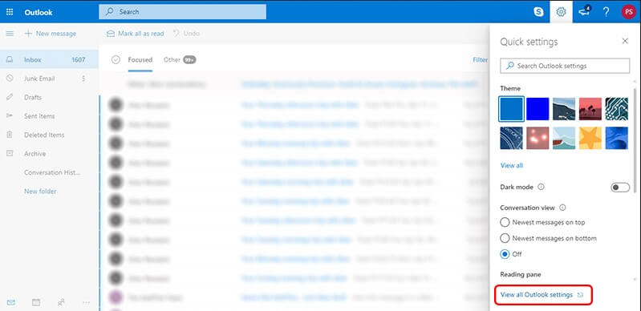641x311 pixels.
Task: Click the Search Outlook settings field
Action: click(565, 66)
